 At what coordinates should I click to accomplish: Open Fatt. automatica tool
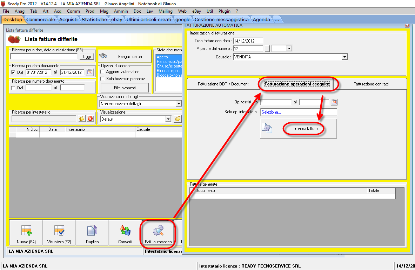pos(158,233)
